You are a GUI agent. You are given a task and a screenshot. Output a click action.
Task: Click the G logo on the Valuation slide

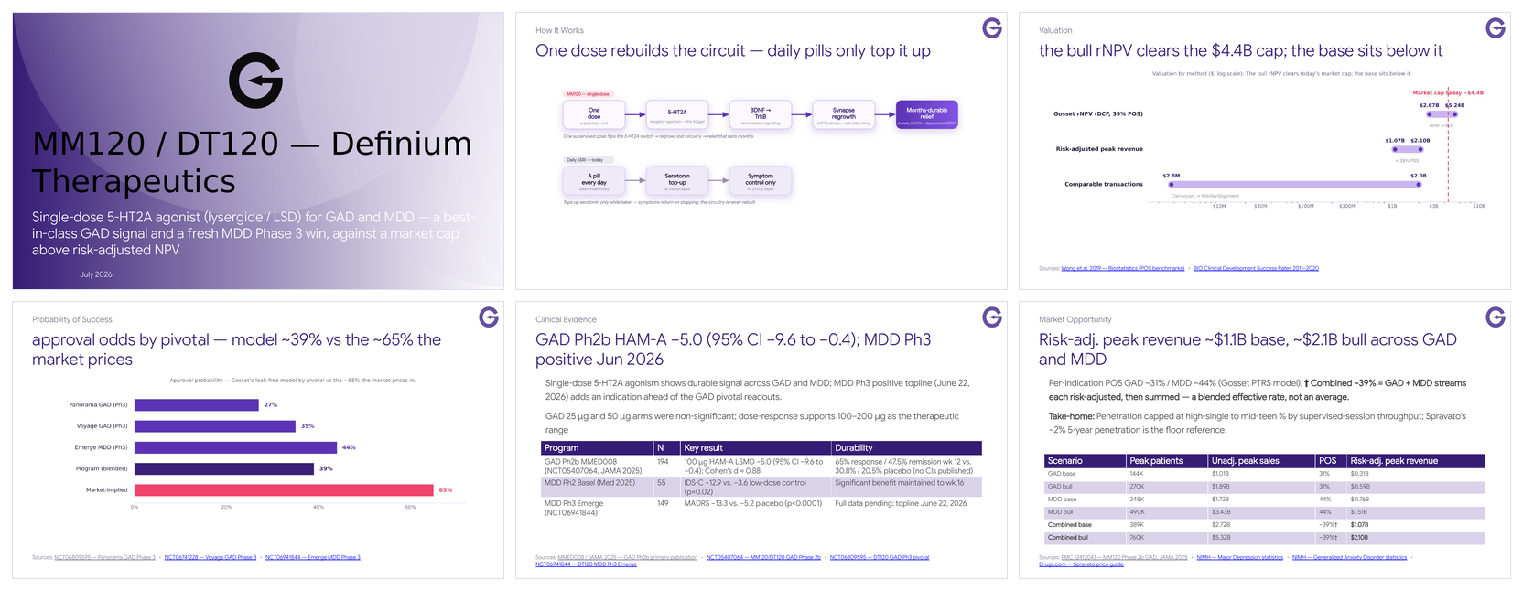[x=1496, y=28]
